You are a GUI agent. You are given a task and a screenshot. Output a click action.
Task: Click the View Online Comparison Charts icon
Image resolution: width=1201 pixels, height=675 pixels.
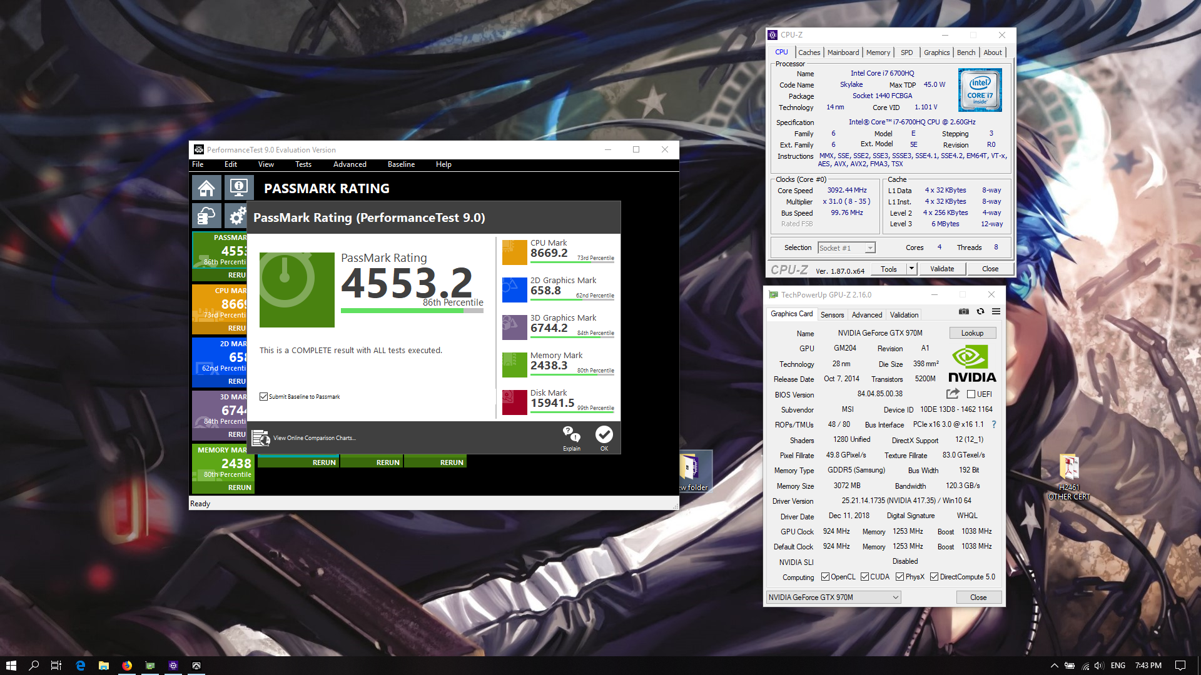260,438
